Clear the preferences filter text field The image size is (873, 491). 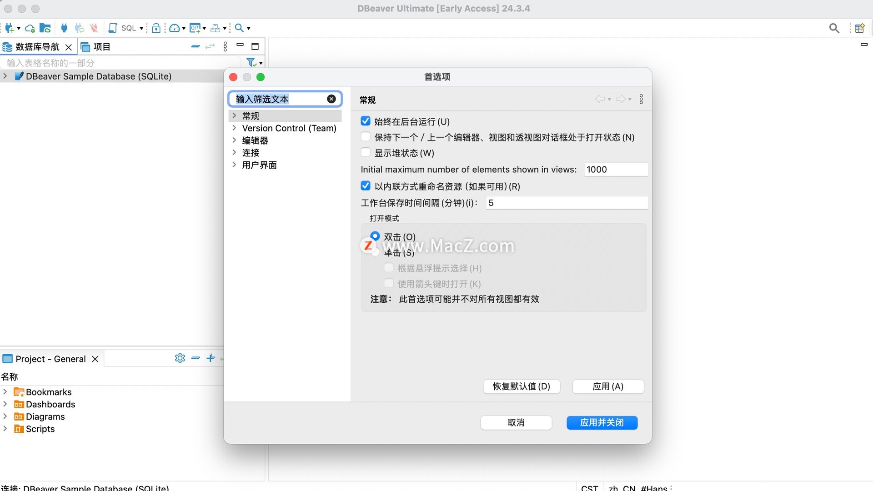pyautogui.click(x=331, y=99)
